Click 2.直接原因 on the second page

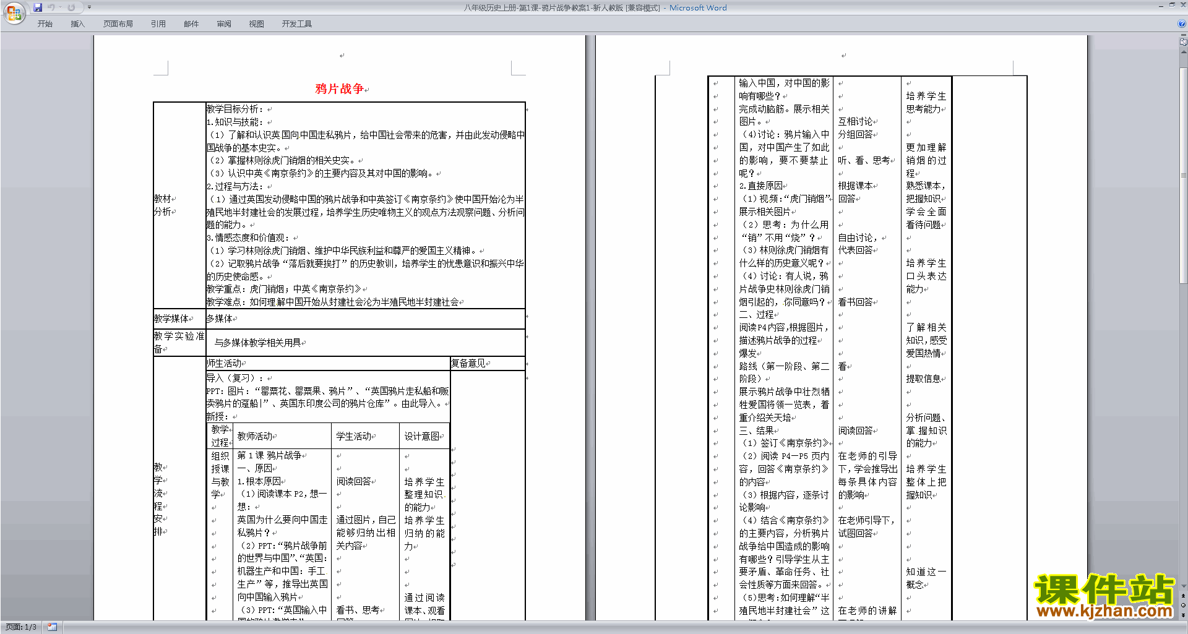761,186
